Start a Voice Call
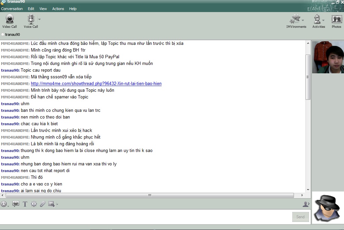The image size is (344, 230). [x=31, y=21]
